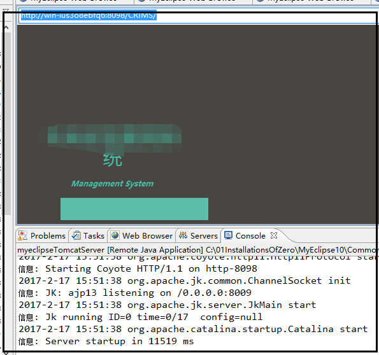
Task: Click the 'JK: ajp13 listening on /0.0.0.0:8009' line
Action: (135, 293)
